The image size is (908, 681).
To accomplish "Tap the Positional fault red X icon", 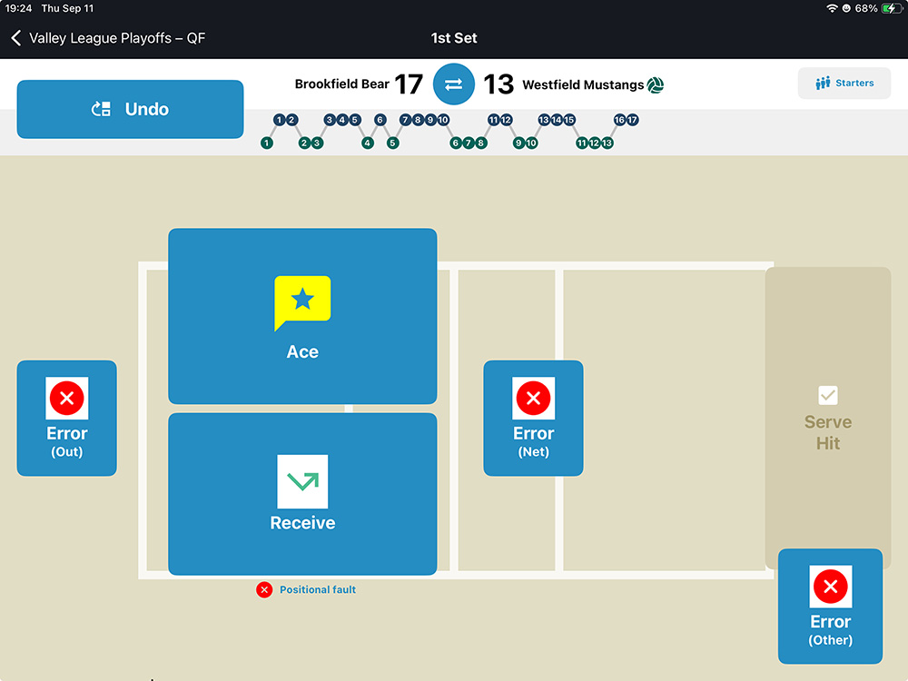I will click(x=264, y=590).
